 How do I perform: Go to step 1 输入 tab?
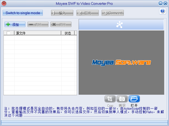62,13
